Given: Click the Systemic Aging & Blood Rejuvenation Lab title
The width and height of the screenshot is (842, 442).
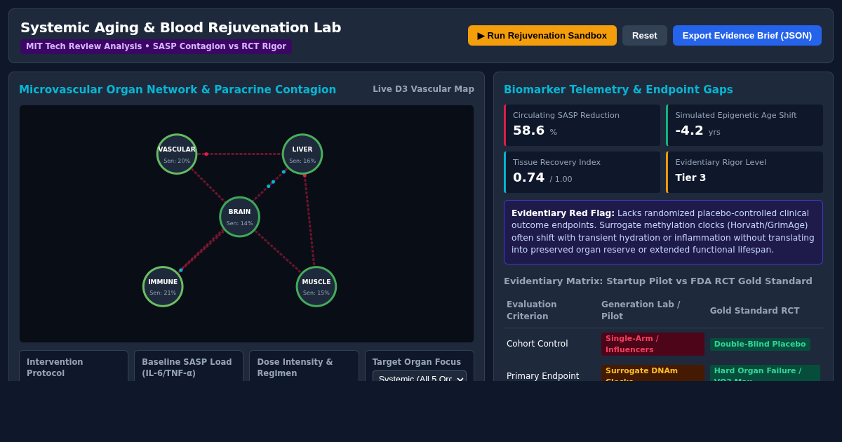Looking at the screenshot, I should coord(181,27).
